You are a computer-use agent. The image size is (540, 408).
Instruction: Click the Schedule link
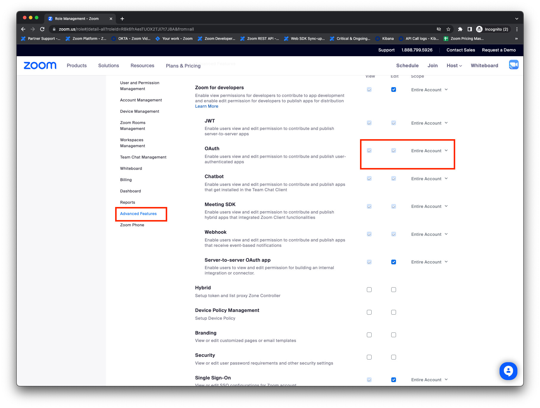click(x=407, y=65)
